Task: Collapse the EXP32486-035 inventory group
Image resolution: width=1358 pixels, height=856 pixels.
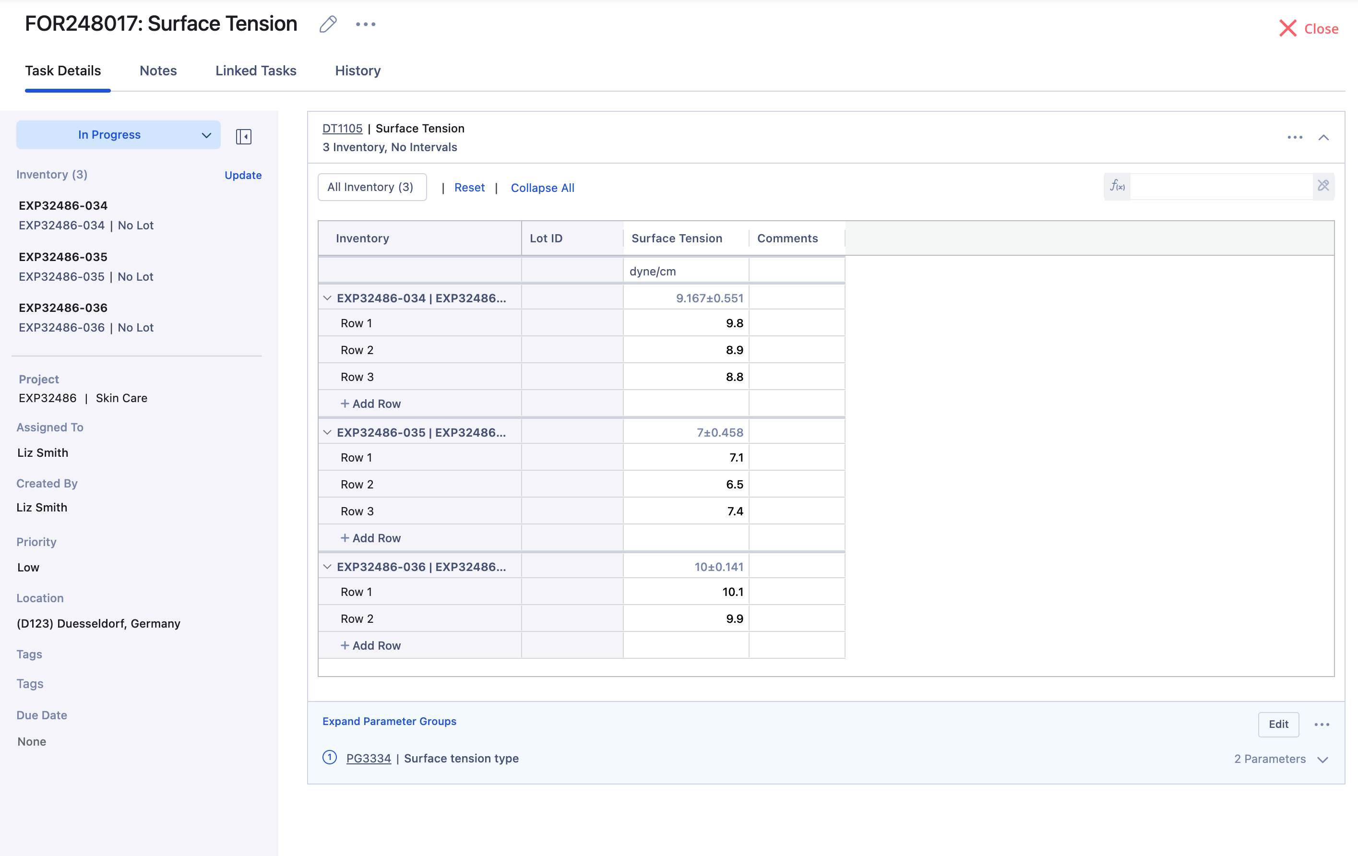Action: click(327, 432)
